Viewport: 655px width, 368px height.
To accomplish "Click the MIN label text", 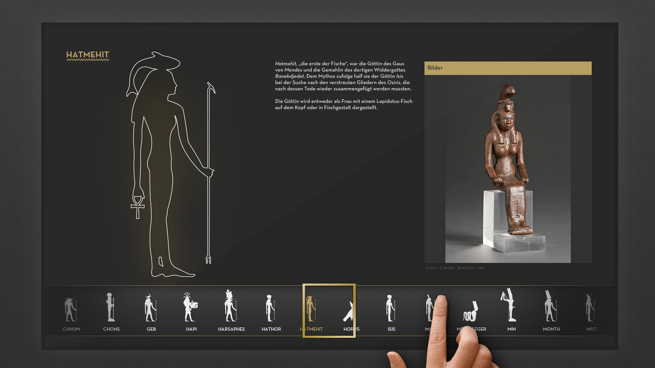I will [x=511, y=329].
